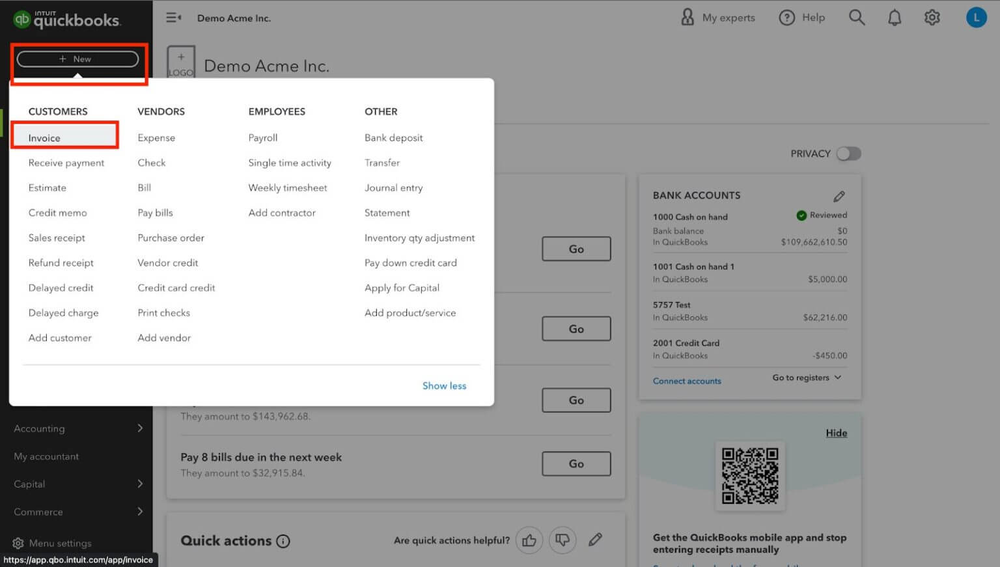Viewport: 1000px width, 567px height.
Task: Click the profile avatar in the top corner
Action: point(976,18)
